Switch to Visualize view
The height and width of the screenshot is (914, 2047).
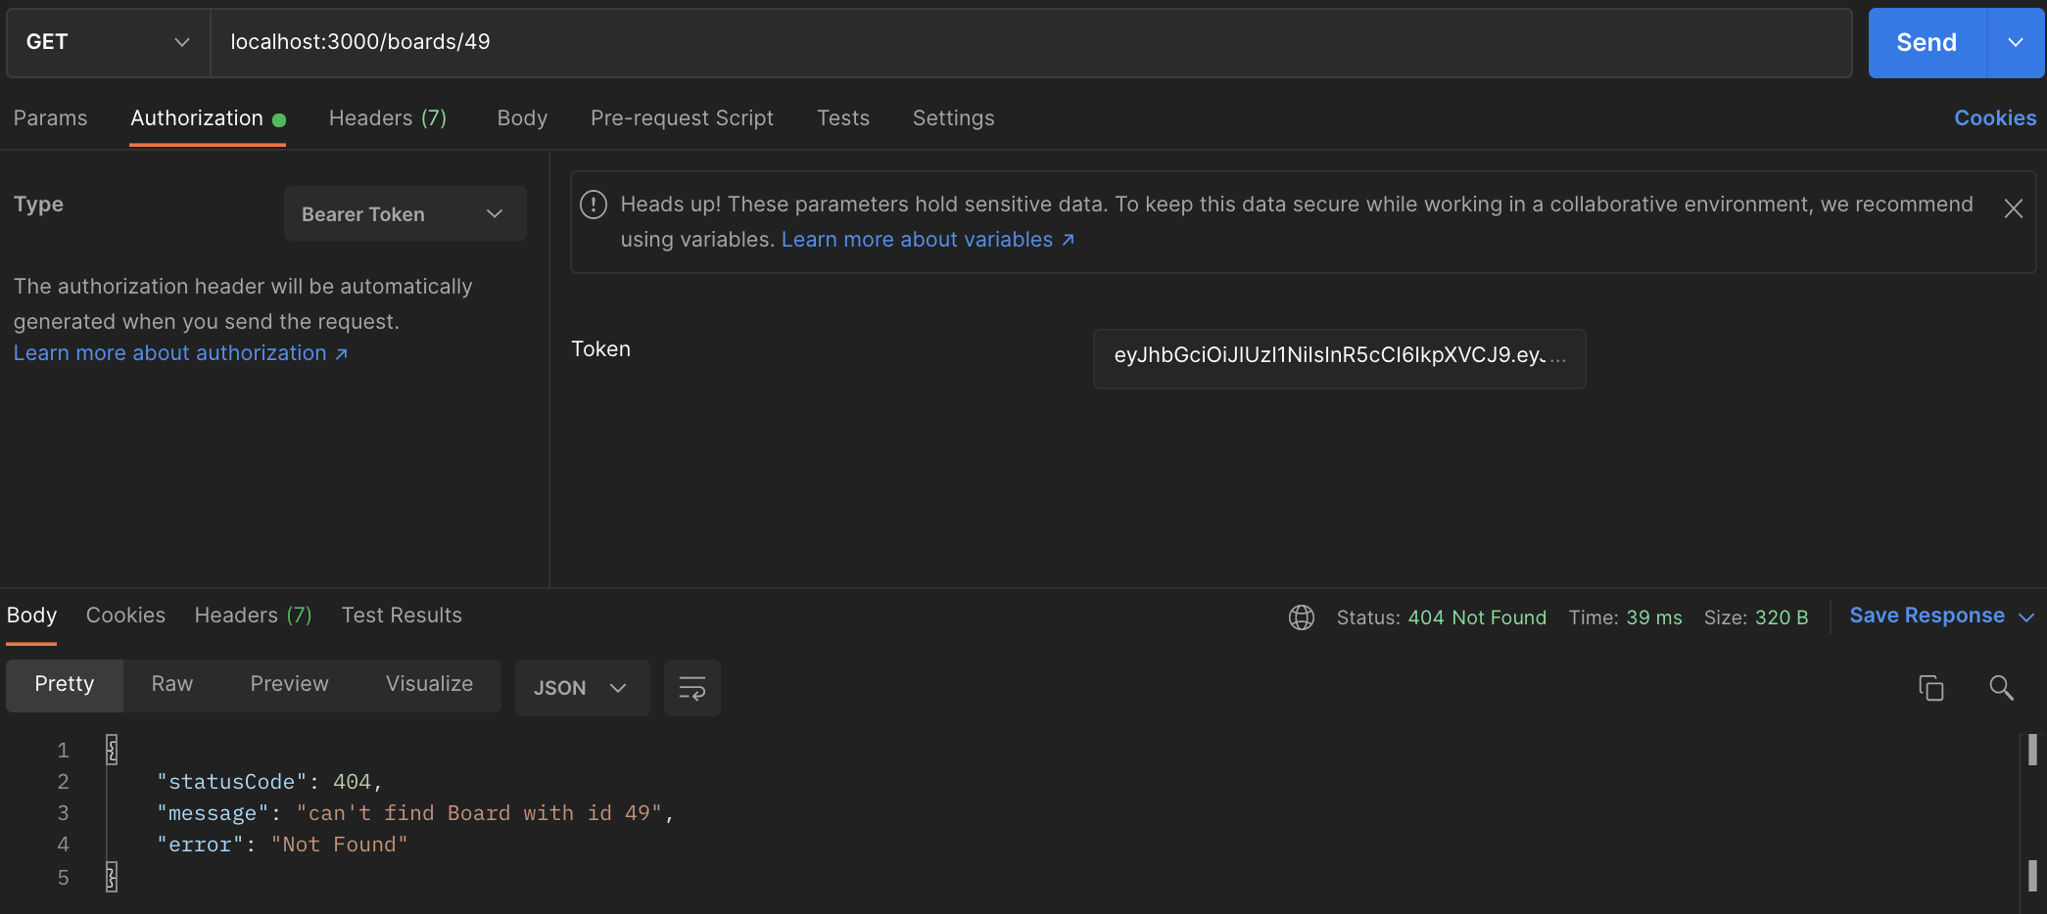coord(429,684)
